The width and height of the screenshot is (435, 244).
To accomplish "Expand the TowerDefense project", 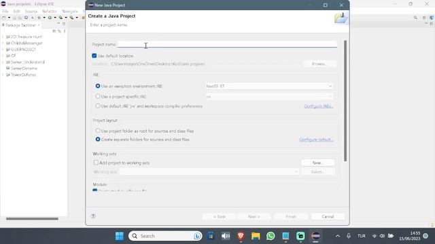I will [3, 75].
